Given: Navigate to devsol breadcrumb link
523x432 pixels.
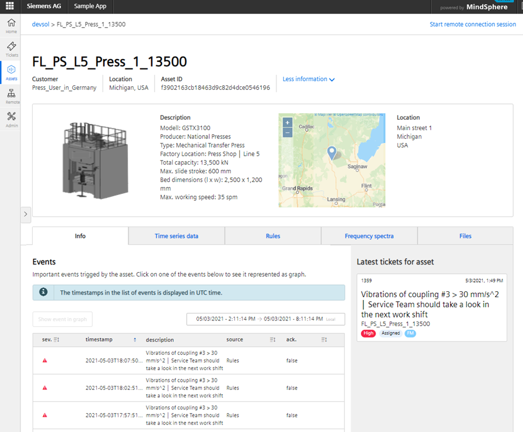Looking at the screenshot, I should pyautogui.click(x=40, y=25).
